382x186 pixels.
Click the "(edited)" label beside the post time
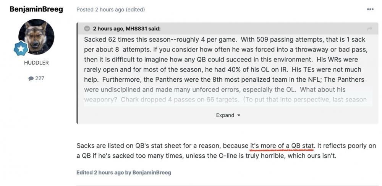click(135, 10)
